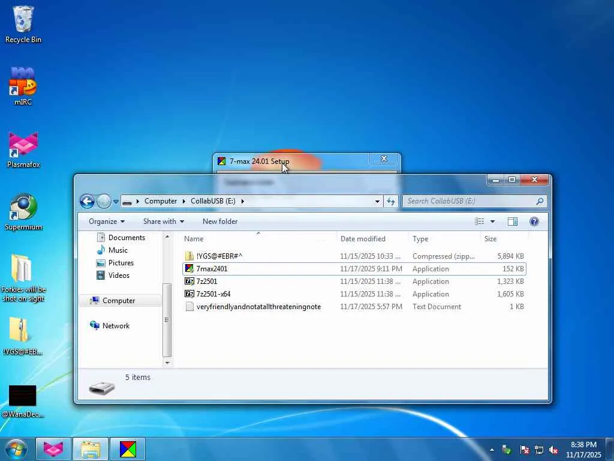Open recent locations dropdown arrow
This screenshot has width=614, height=461.
(116, 202)
